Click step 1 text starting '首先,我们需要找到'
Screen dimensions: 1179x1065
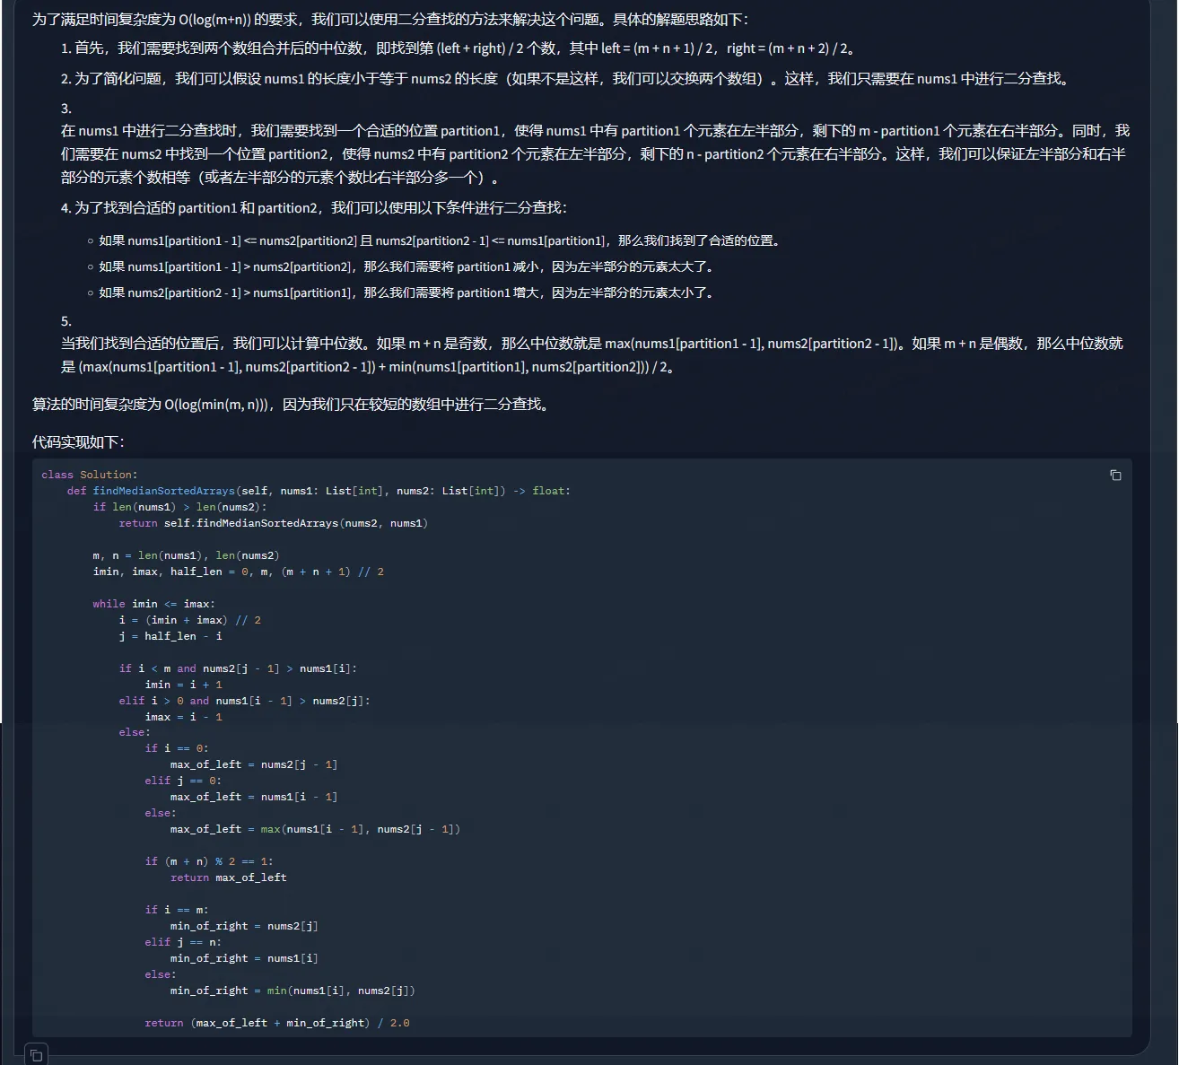click(465, 48)
